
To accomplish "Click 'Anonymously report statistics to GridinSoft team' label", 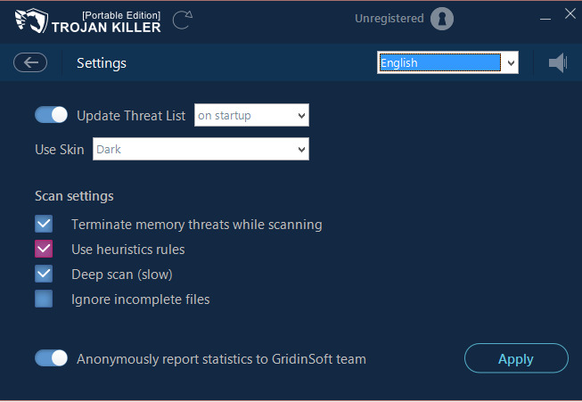I will tap(221, 359).
